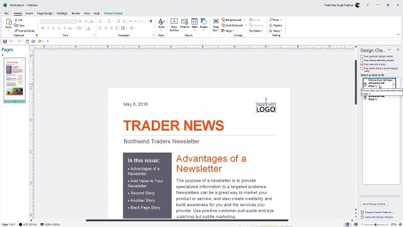The width and height of the screenshot is (403, 227).
Task: Click the Ungroup command
Action: 256,25
